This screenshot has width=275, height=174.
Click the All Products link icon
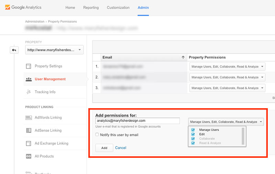pyautogui.click(x=29, y=156)
